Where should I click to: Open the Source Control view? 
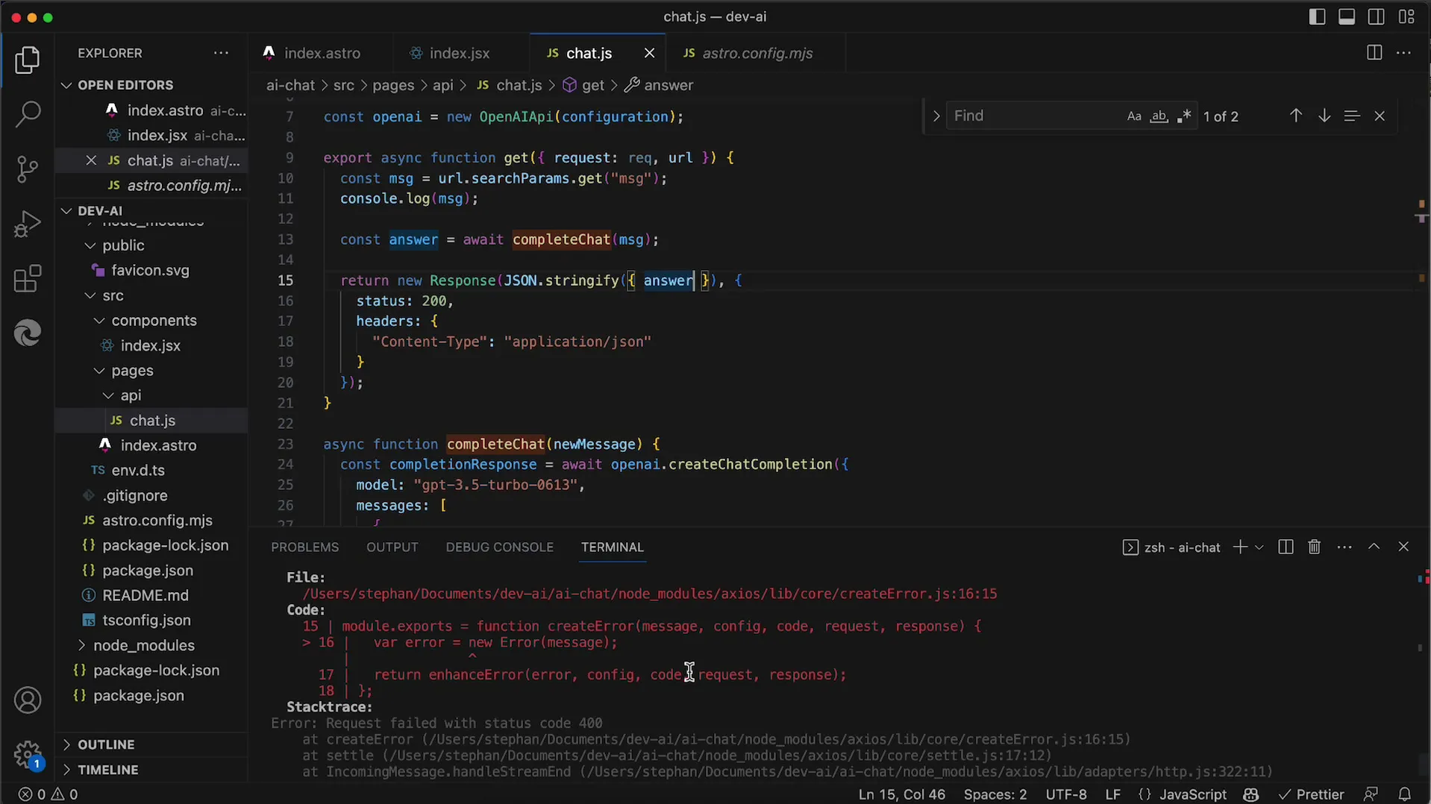pyautogui.click(x=28, y=169)
